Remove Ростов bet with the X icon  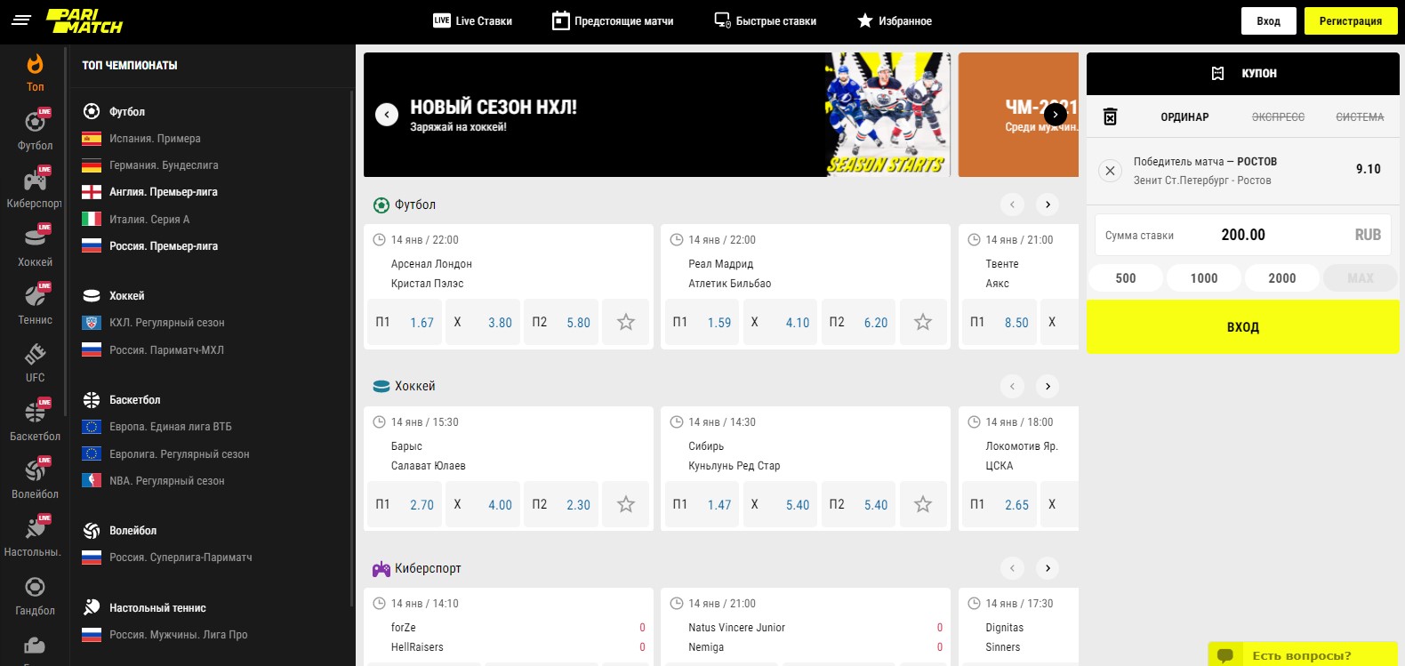(x=1110, y=170)
